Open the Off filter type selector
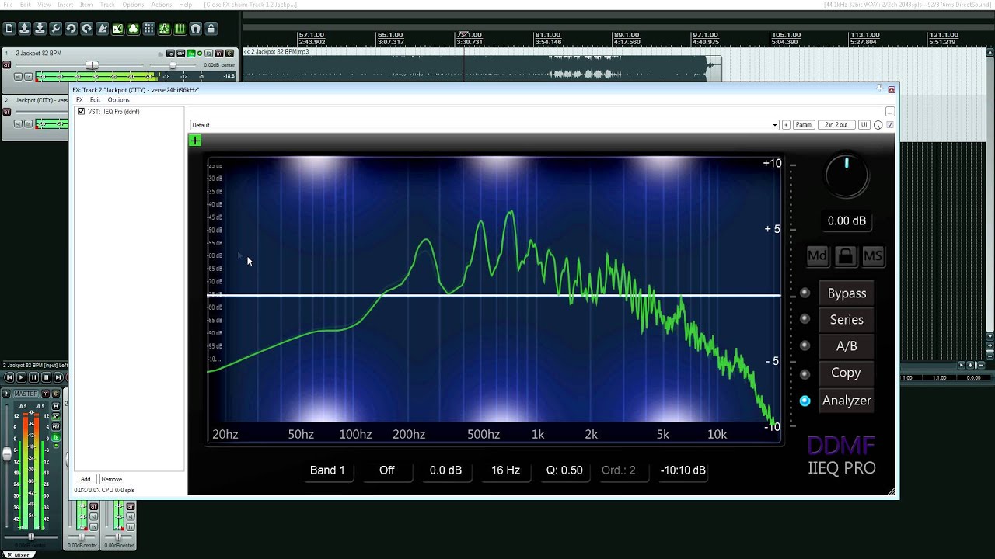The image size is (995, 559). pyautogui.click(x=386, y=470)
